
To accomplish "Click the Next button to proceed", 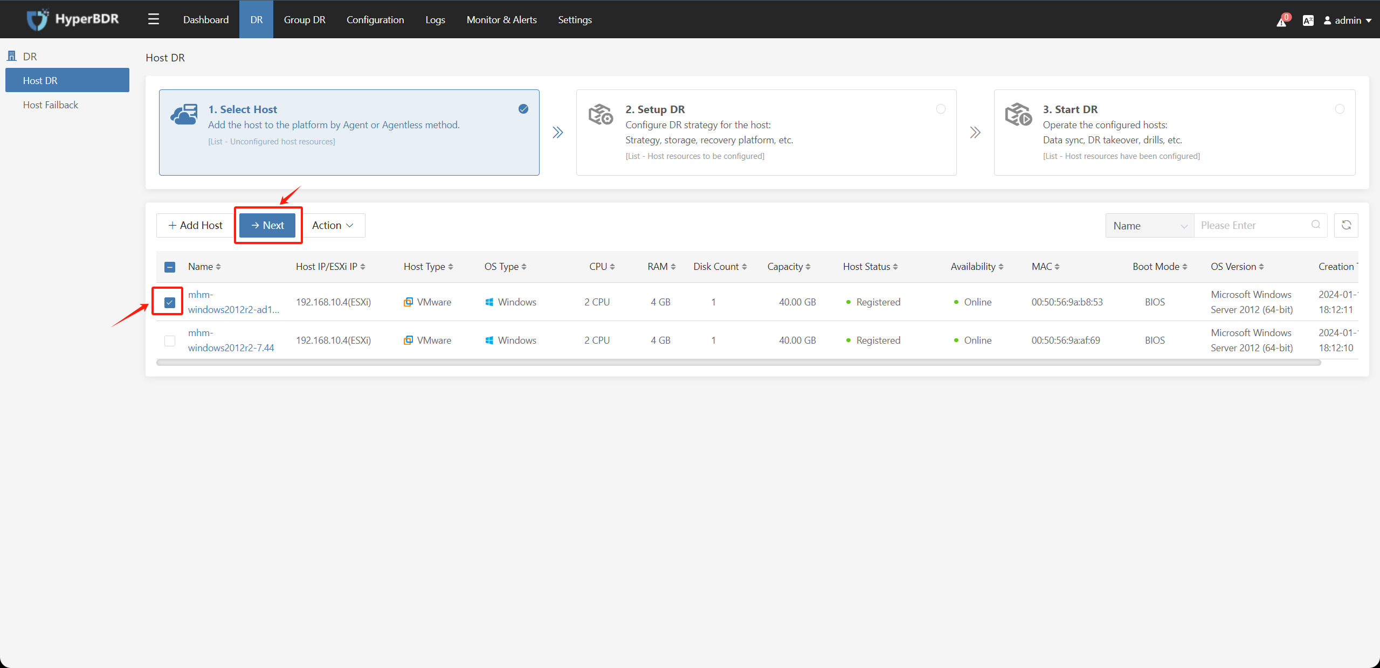I will coord(268,225).
